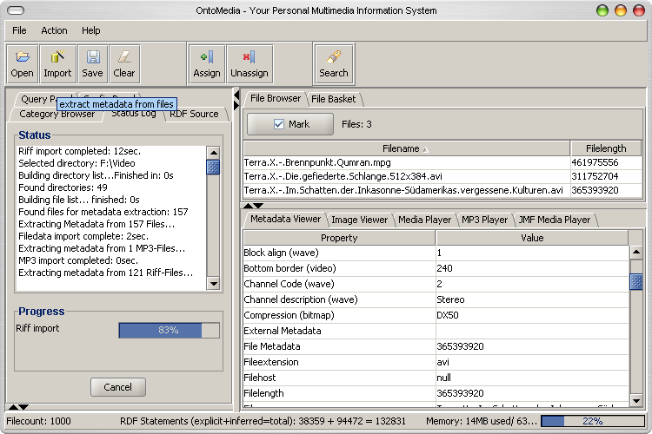Click the Unassign toolbar icon

[x=249, y=64]
